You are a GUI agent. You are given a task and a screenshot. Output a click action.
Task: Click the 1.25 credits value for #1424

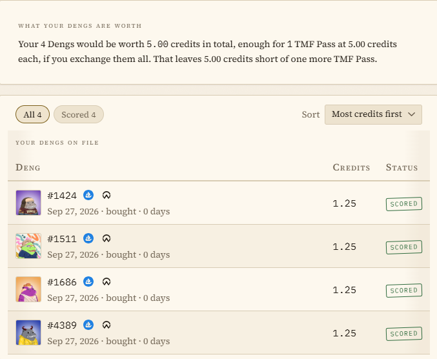[x=345, y=203]
